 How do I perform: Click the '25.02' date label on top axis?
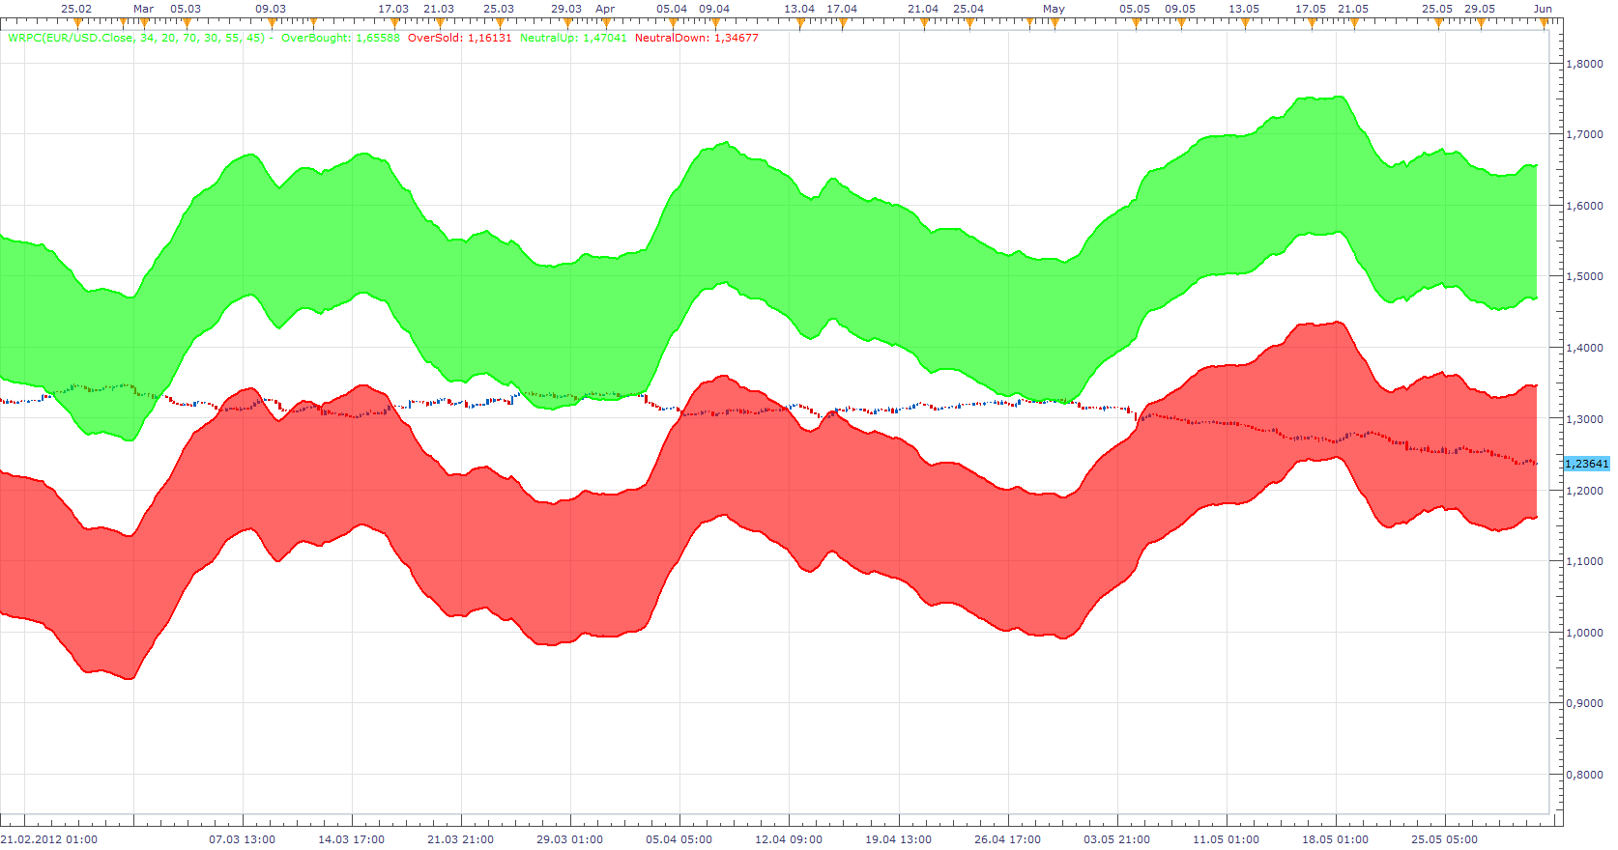click(x=76, y=9)
